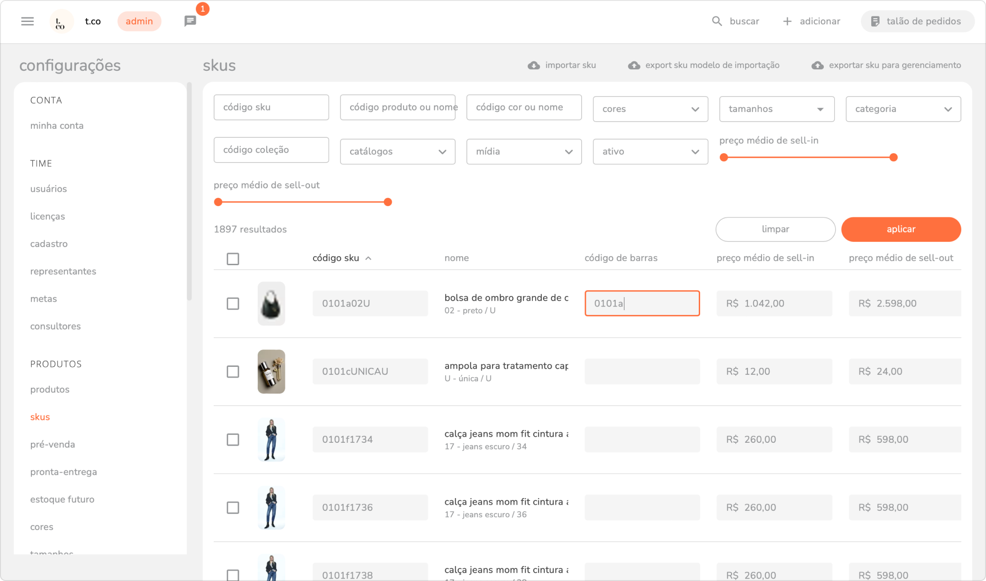Click the buscar magnifying glass icon

[x=717, y=21]
